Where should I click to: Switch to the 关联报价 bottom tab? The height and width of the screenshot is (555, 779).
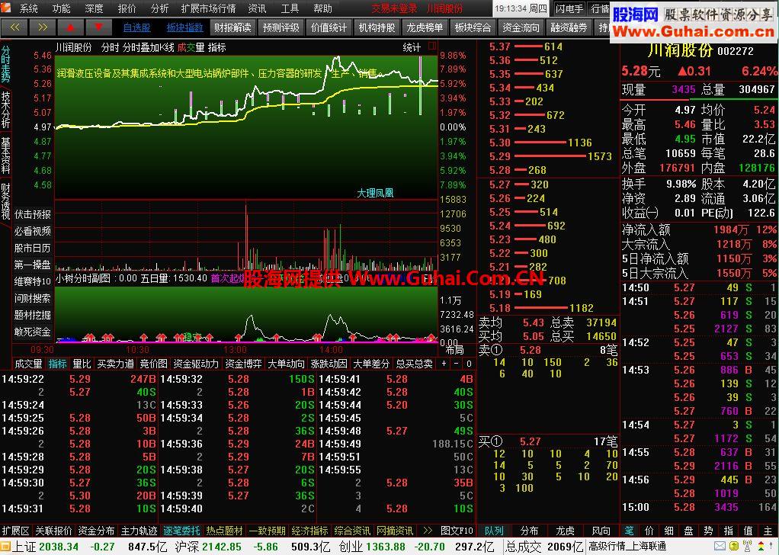[53, 531]
